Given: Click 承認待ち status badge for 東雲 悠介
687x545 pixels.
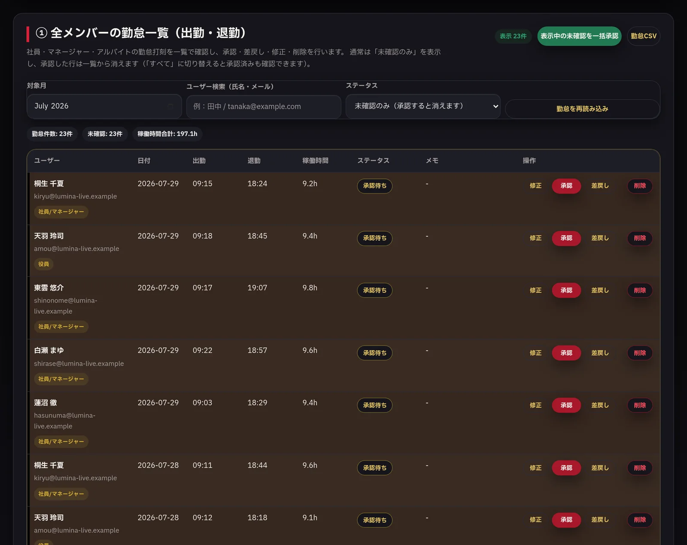Looking at the screenshot, I should click(374, 291).
